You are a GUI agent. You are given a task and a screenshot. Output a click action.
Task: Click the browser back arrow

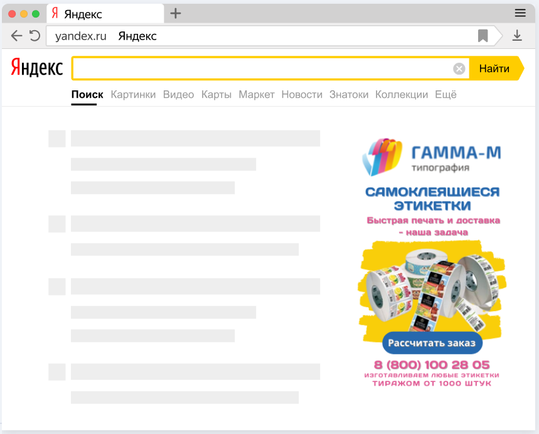coord(16,36)
